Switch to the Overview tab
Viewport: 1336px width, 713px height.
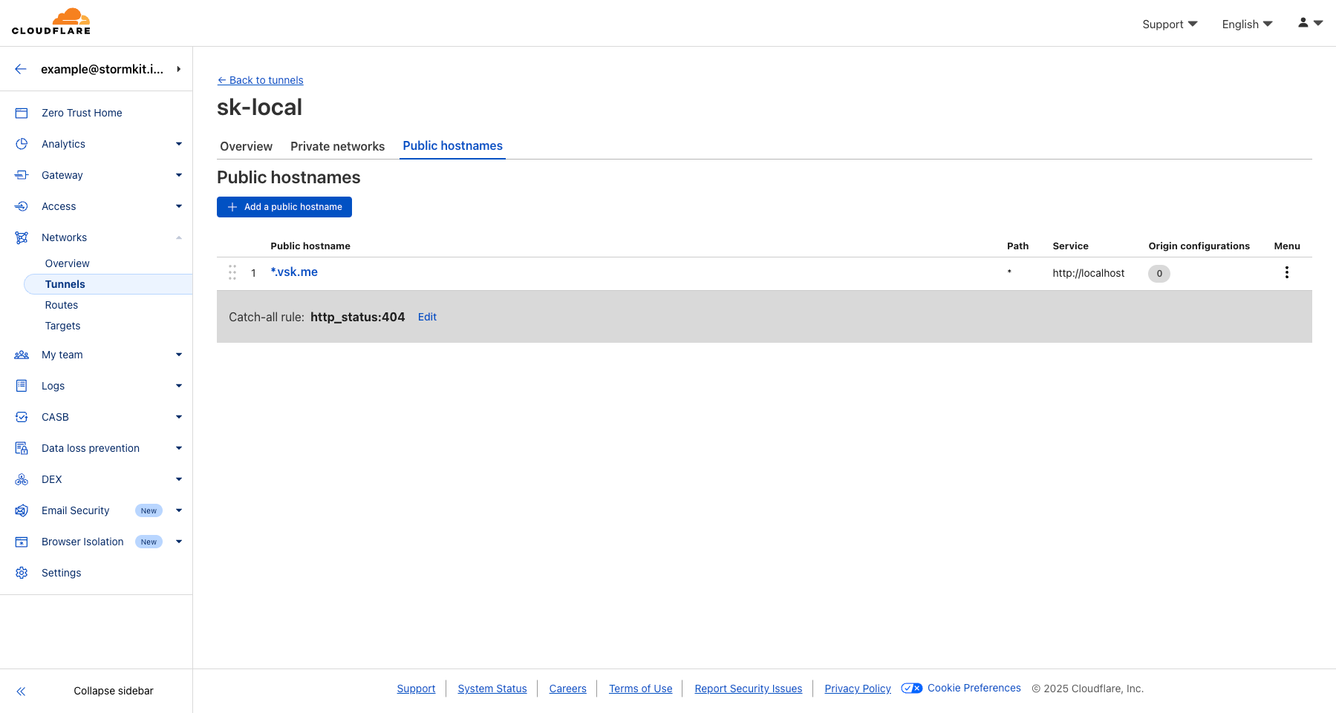pos(246,146)
